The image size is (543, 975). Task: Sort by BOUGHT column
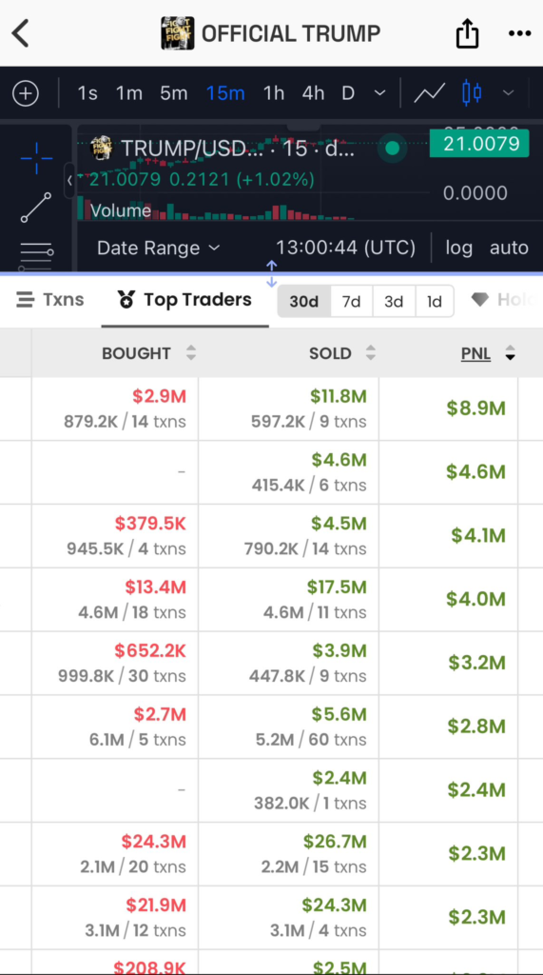148,353
